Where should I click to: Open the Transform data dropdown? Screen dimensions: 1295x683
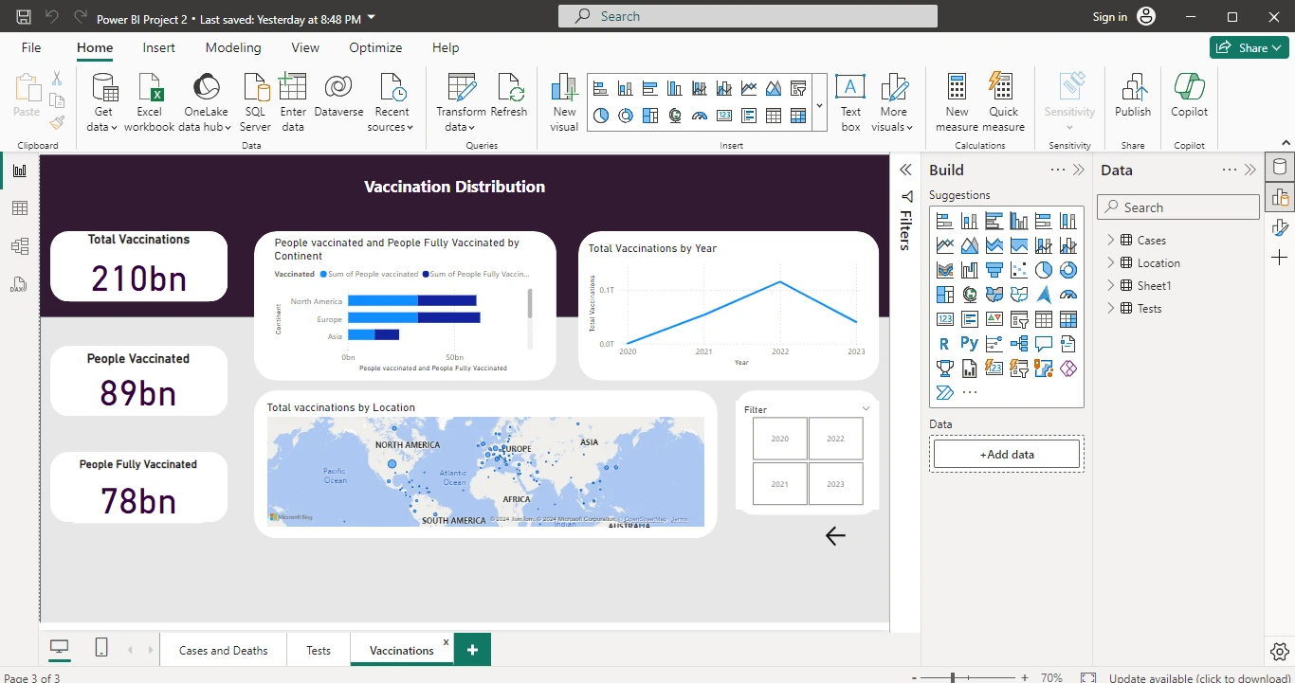click(x=460, y=102)
